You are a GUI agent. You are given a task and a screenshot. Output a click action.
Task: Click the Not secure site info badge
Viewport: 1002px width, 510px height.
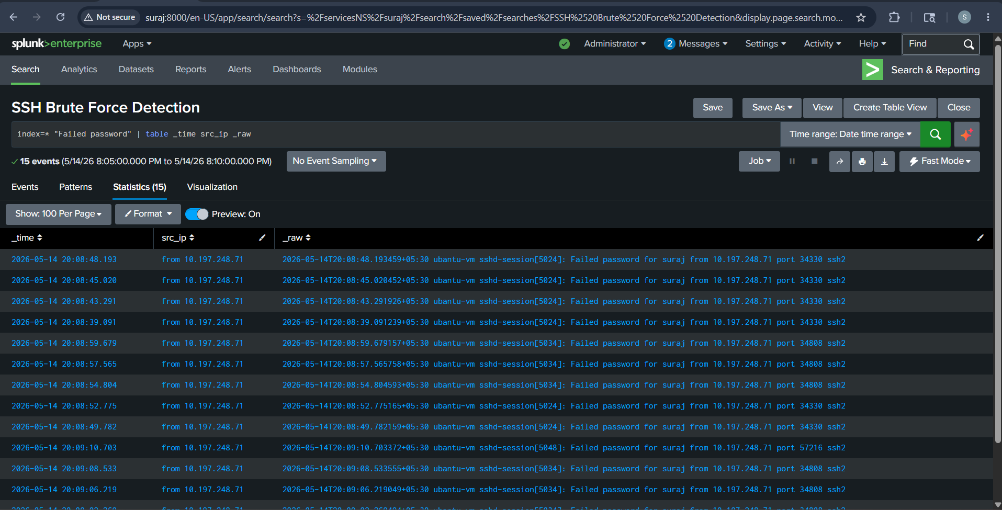(110, 17)
